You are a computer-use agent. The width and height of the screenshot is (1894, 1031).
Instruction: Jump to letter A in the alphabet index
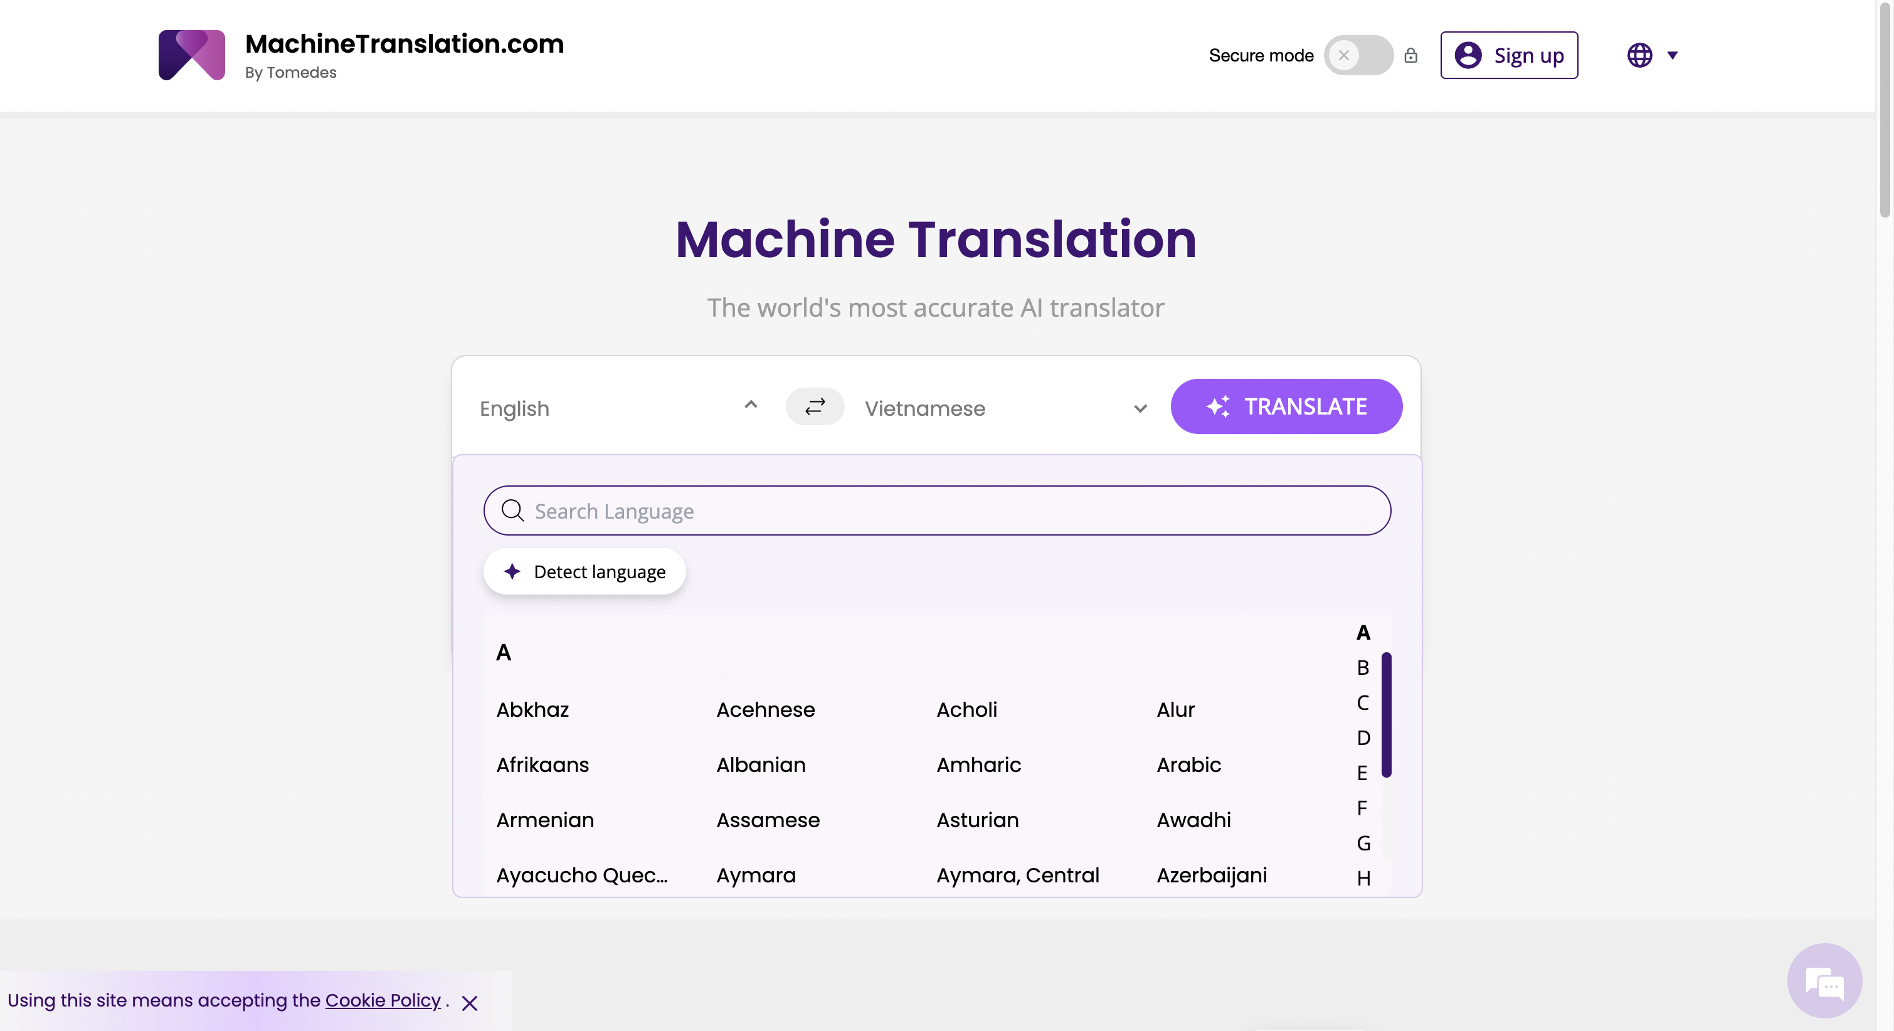click(x=1363, y=632)
